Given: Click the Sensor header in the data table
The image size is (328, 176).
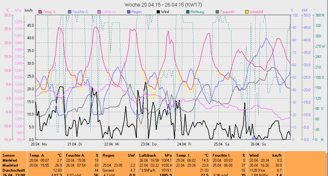Looking at the screenshot, I should pyautogui.click(x=9, y=155).
